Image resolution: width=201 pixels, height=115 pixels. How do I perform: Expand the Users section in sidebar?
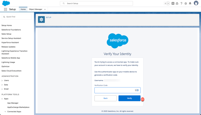(2, 80)
